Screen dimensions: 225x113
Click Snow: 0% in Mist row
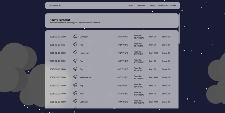166,94
